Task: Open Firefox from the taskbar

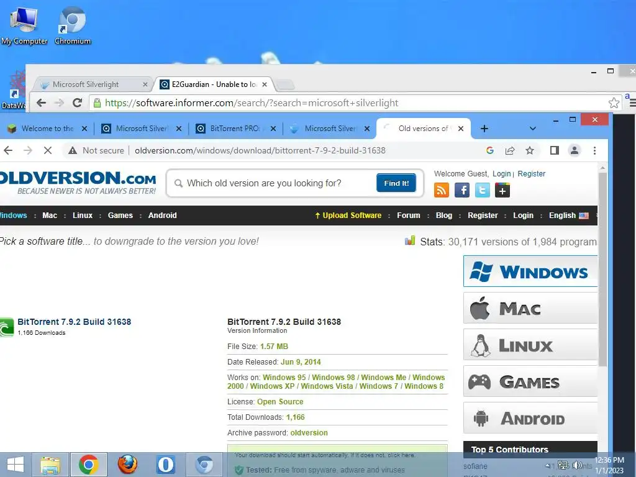Action: pos(127,465)
